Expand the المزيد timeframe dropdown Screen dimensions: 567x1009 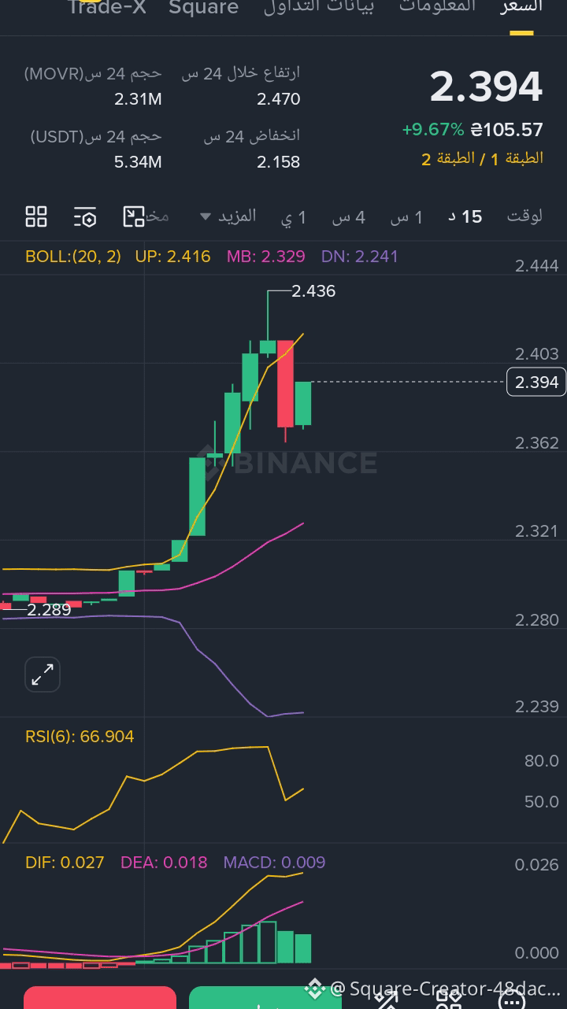(228, 216)
